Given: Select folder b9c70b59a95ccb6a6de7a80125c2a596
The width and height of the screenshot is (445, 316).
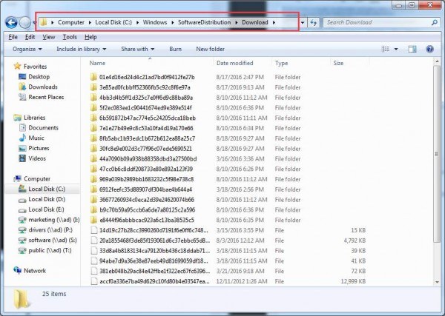Looking at the screenshot, I should tap(147, 210).
